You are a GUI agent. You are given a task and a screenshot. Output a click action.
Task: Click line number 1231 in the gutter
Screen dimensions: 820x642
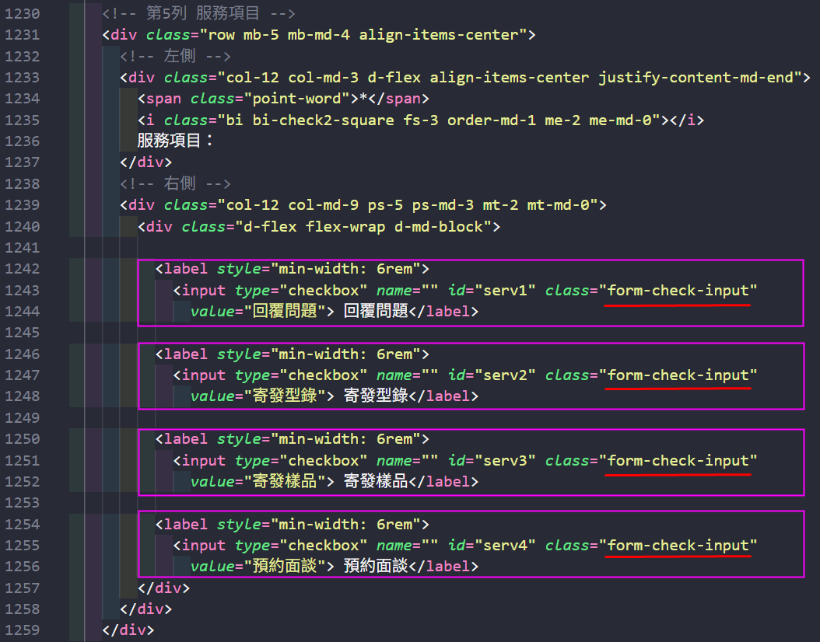click(x=22, y=35)
